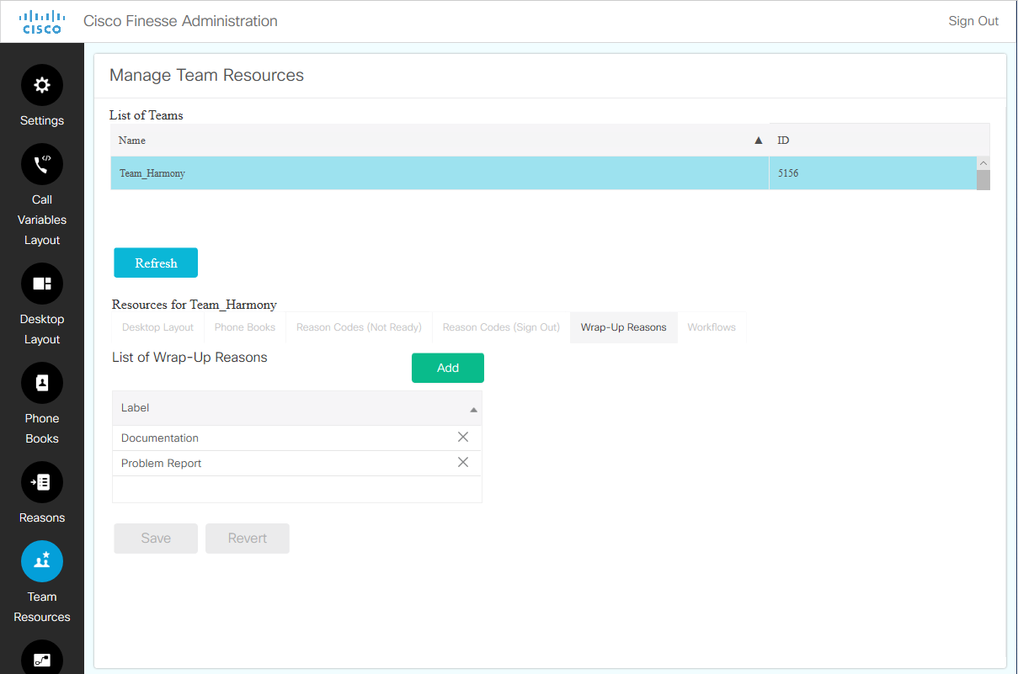The image size is (1018, 674).
Task: Sort wrap-up reasons by Label arrow
Action: point(473,409)
